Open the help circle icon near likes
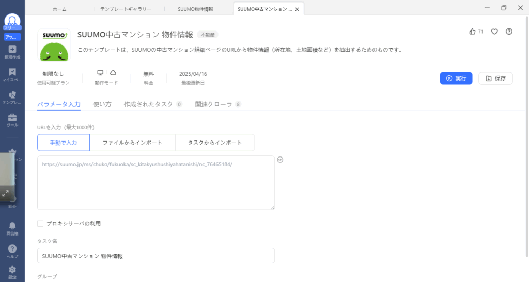Image resolution: width=529 pixels, height=282 pixels. click(509, 32)
